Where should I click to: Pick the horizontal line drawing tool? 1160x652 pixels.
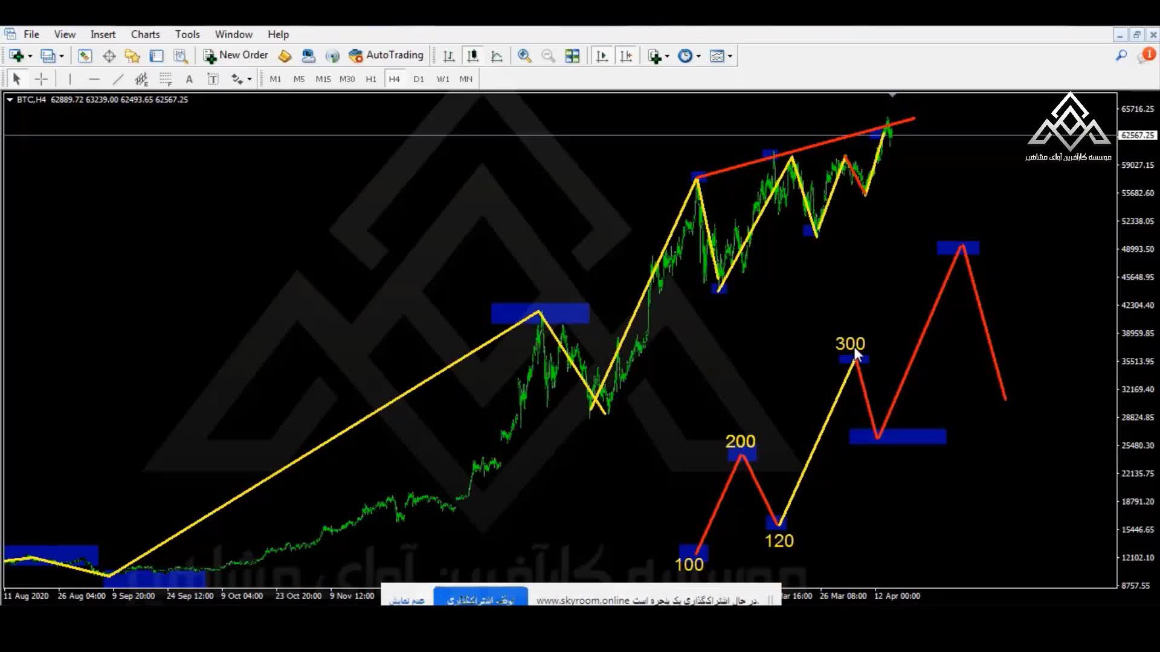[x=94, y=79]
